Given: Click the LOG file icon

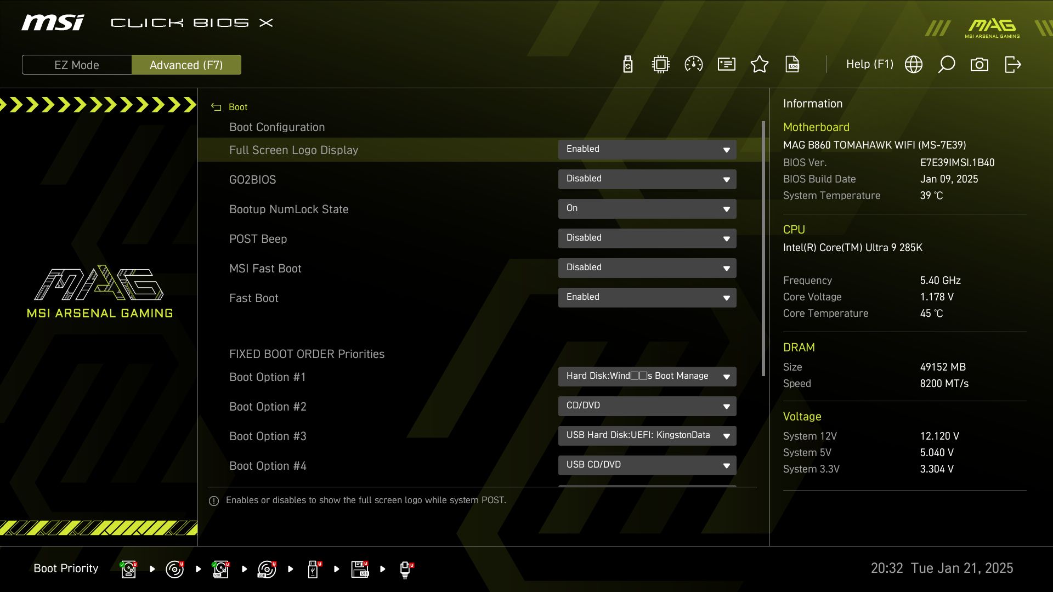Looking at the screenshot, I should point(792,65).
